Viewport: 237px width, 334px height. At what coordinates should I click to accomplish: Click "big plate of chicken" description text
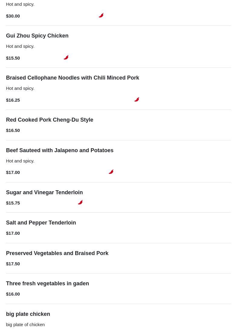[x=25, y=325]
